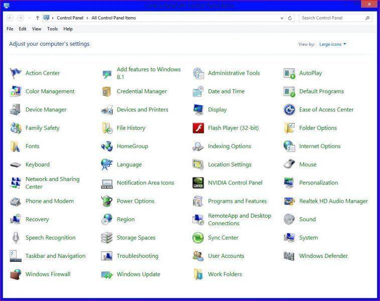Open the Action Center flag icon
The image size is (380, 301).
[x=16, y=73]
